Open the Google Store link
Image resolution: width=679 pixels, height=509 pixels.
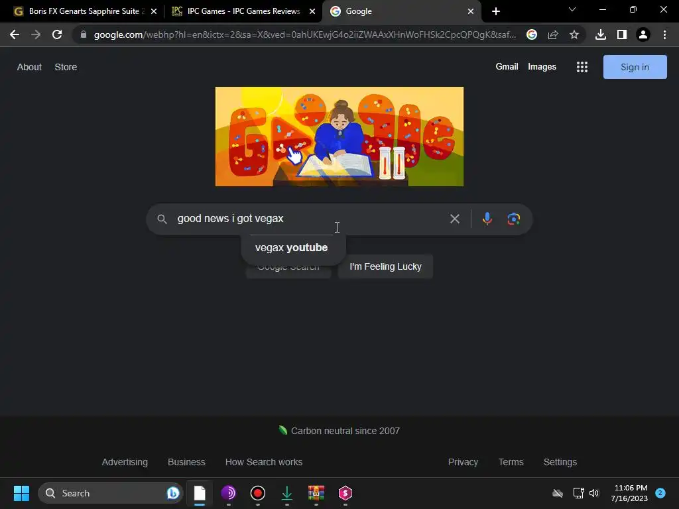(x=66, y=67)
